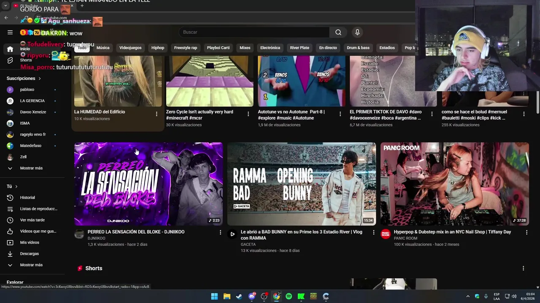Screen dimensions: 540x303
Task: Click the search magnifier button
Action: [x=338, y=32]
